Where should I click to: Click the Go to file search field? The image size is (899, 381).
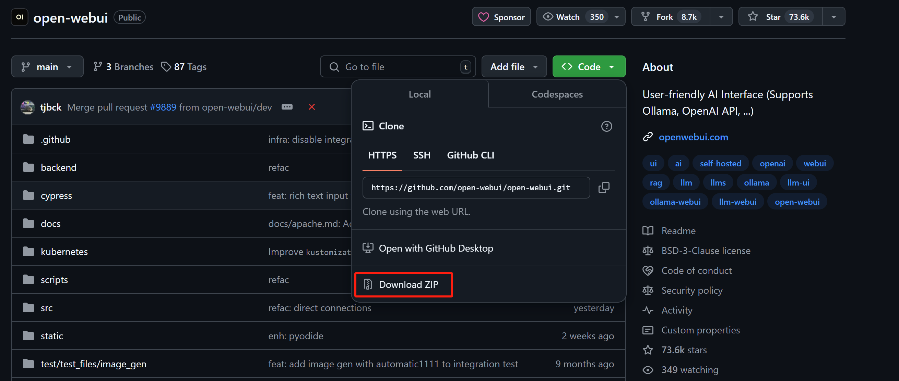398,66
